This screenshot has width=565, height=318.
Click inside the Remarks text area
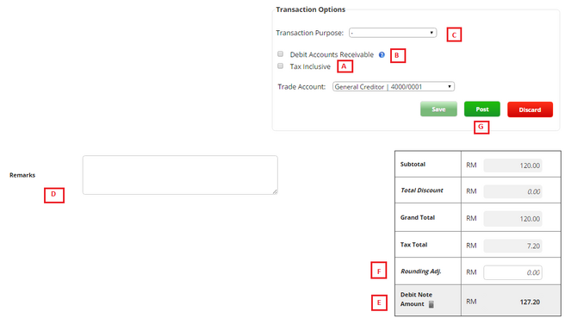(x=180, y=175)
